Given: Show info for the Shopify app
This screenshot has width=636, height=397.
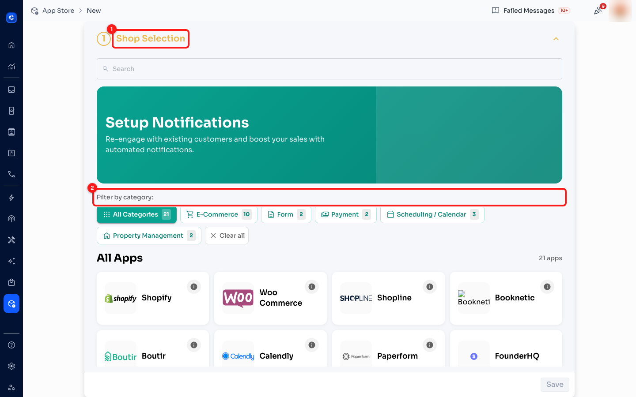Looking at the screenshot, I should point(194,287).
